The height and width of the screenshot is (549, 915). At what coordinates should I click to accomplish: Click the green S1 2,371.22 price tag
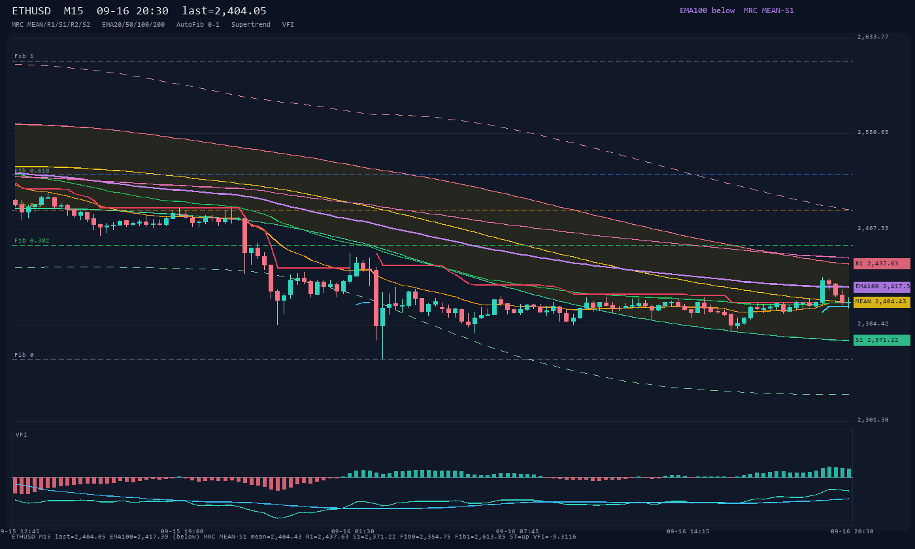(882, 340)
